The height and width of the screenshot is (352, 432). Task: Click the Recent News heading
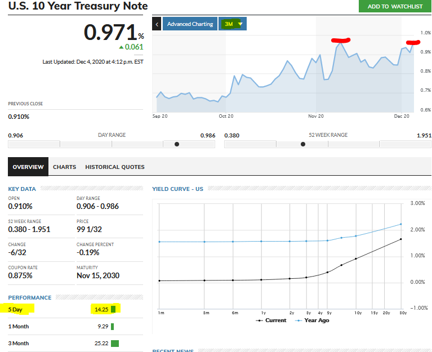coord(173,350)
